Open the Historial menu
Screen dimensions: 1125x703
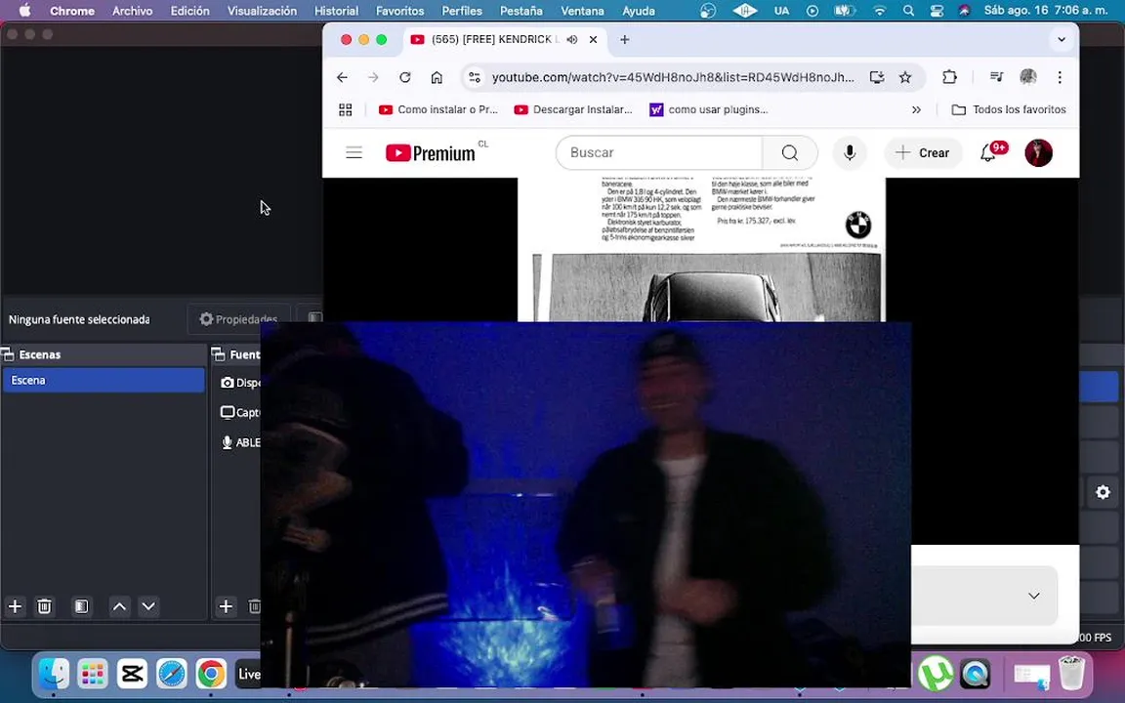coord(336,11)
